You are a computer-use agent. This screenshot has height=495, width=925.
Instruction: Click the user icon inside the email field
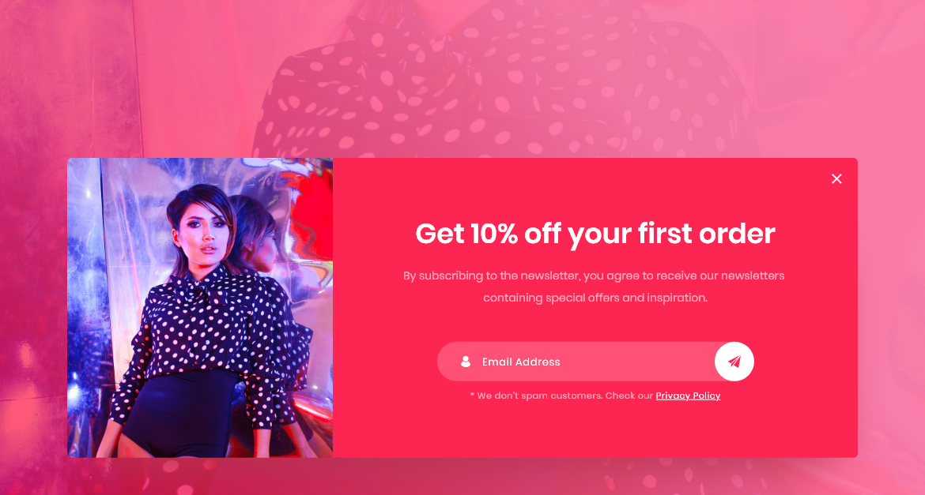466,362
